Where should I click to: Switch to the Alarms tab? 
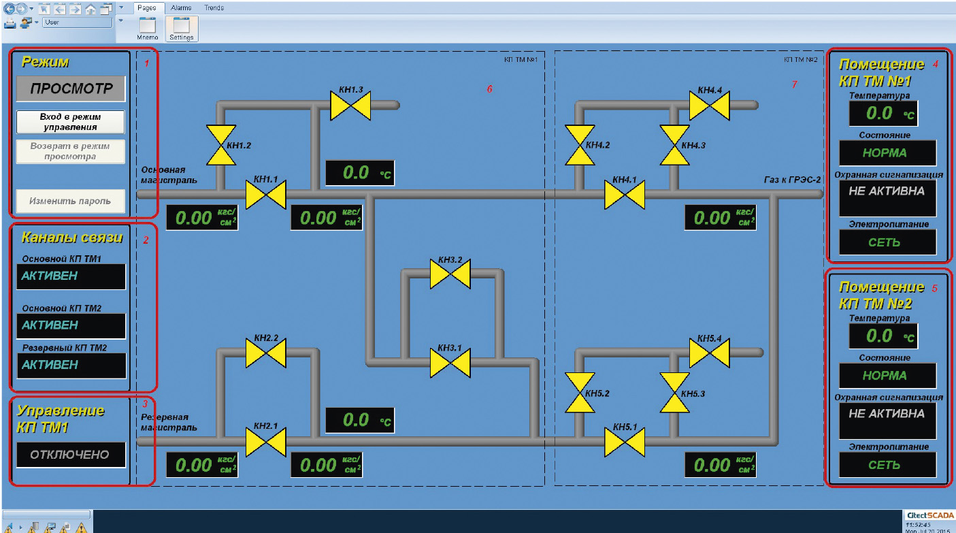tap(180, 7)
